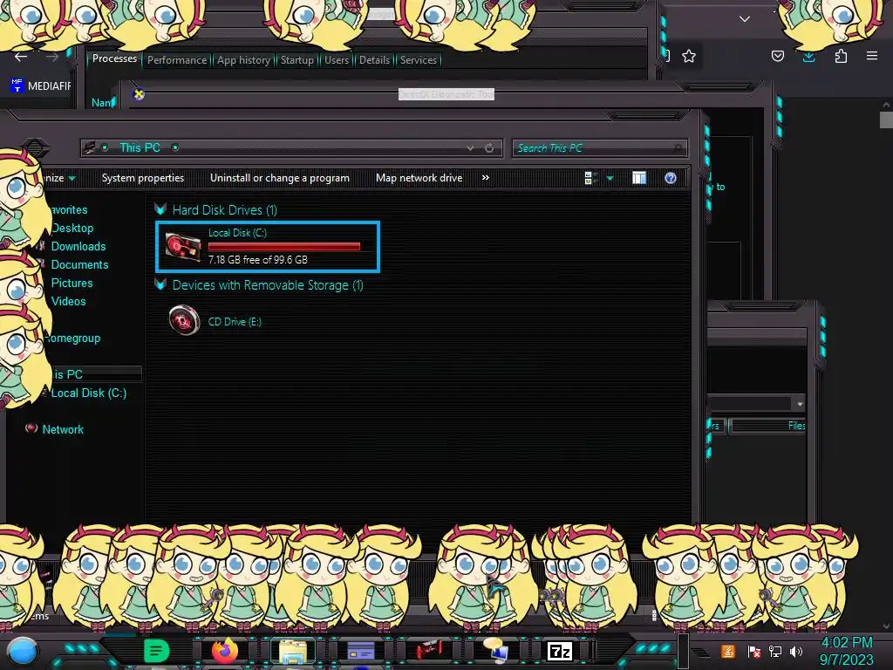Click the browser back arrow
This screenshot has height=670, width=893.
coord(21,57)
